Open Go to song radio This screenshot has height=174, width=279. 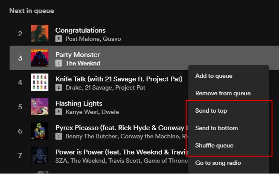click(x=218, y=163)
